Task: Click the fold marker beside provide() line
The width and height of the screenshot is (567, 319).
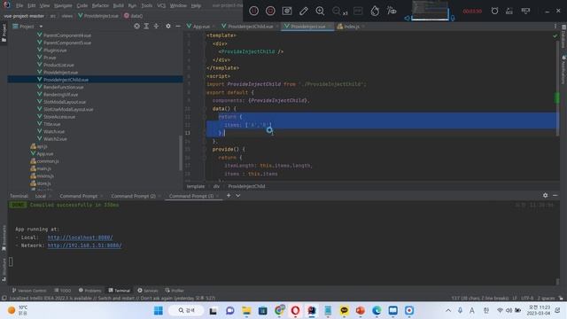Action: click(205, 149)
